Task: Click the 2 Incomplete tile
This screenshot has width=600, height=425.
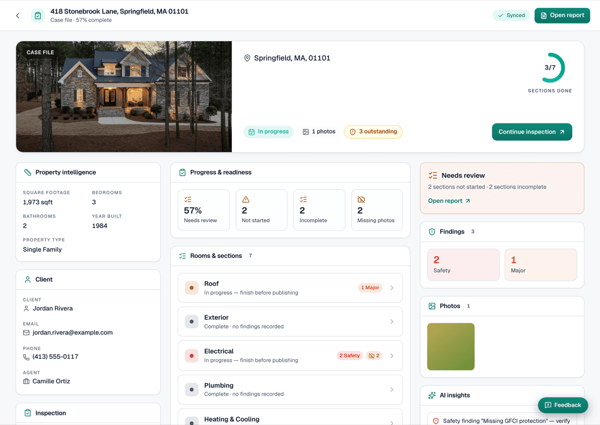Action: click(319, 210)
